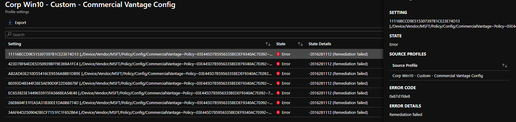Click Error state text in 26EB604F31FE row
The width and height of the screenshot is (516, 122).
286,103
